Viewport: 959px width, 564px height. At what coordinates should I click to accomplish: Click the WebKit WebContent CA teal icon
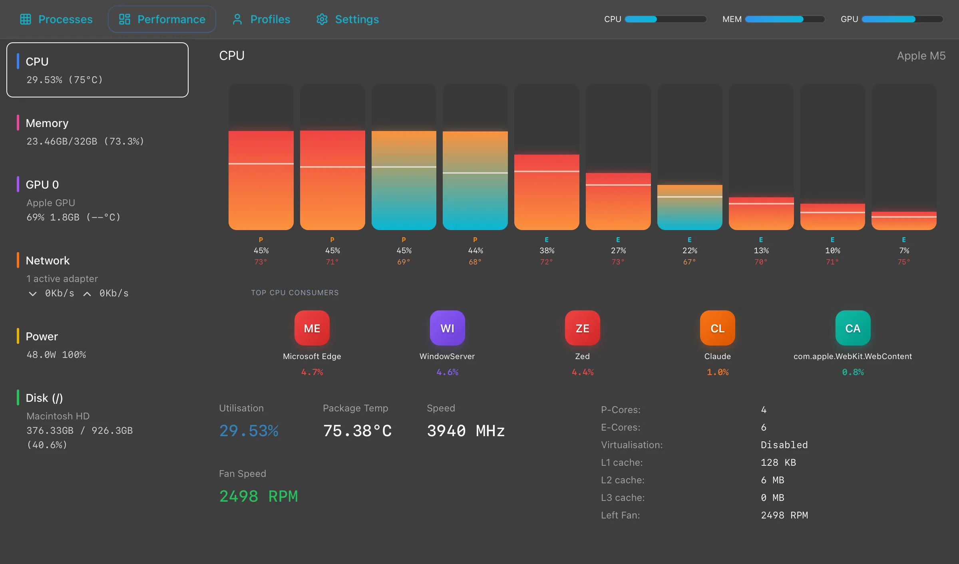[x=853, y=328]
